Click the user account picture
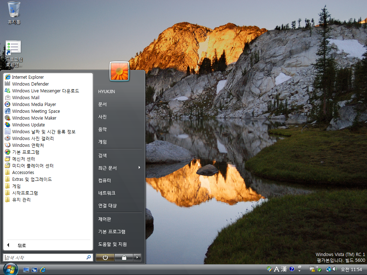This screenshot has width=367, height=275. point(119,71)
